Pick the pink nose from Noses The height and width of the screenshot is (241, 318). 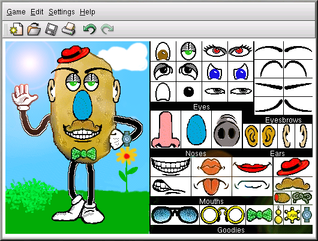click(166, 129)
